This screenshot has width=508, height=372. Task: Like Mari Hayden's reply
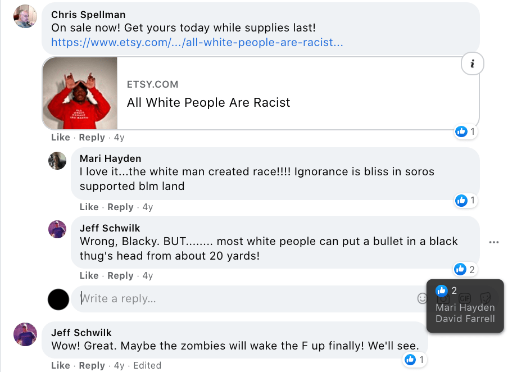[x=89, y=207]
